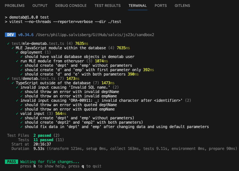Click the checkmark next to 'valid input (3)'
This screenshot has width=239, height=171.
(x=17, y=114)
